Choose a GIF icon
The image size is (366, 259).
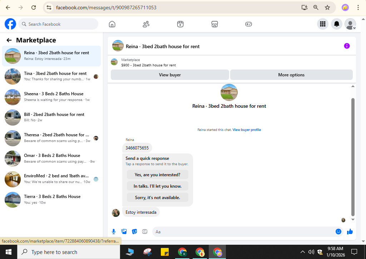pos(145,232)
